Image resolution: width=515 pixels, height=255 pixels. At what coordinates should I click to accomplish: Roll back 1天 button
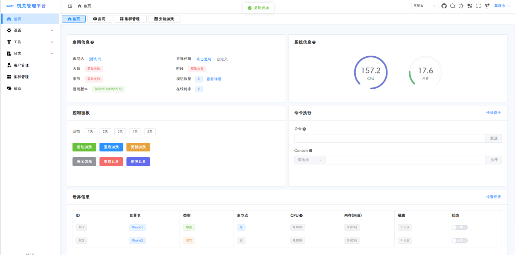pos(90,132)
